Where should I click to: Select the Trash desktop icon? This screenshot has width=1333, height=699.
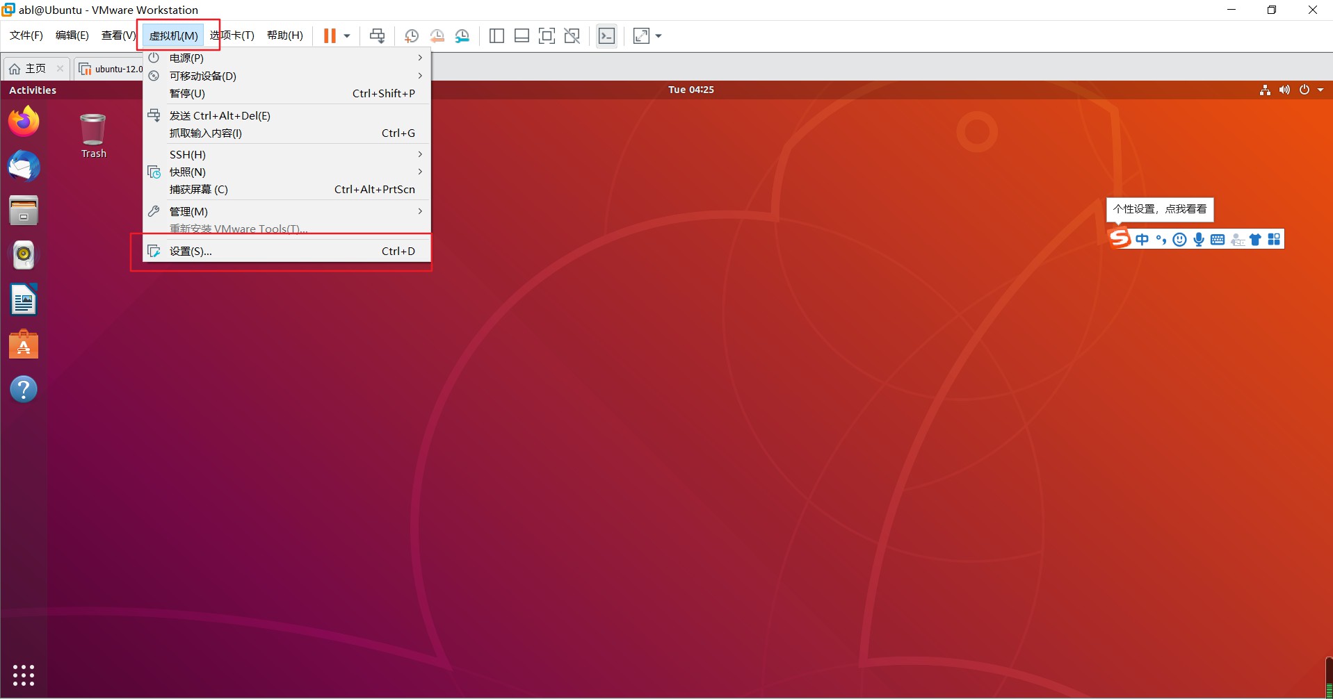click(x=93, y=136)
